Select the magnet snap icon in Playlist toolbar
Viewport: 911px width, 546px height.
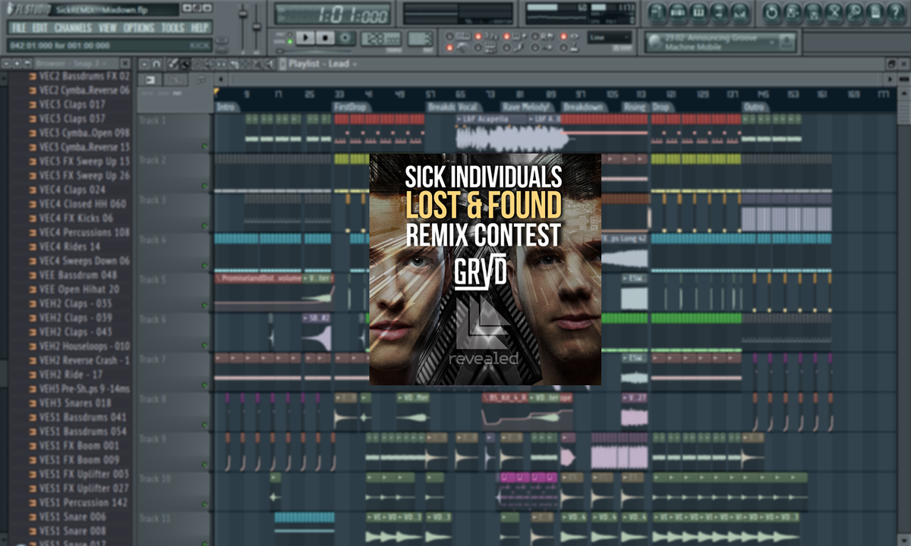[156, 64]
